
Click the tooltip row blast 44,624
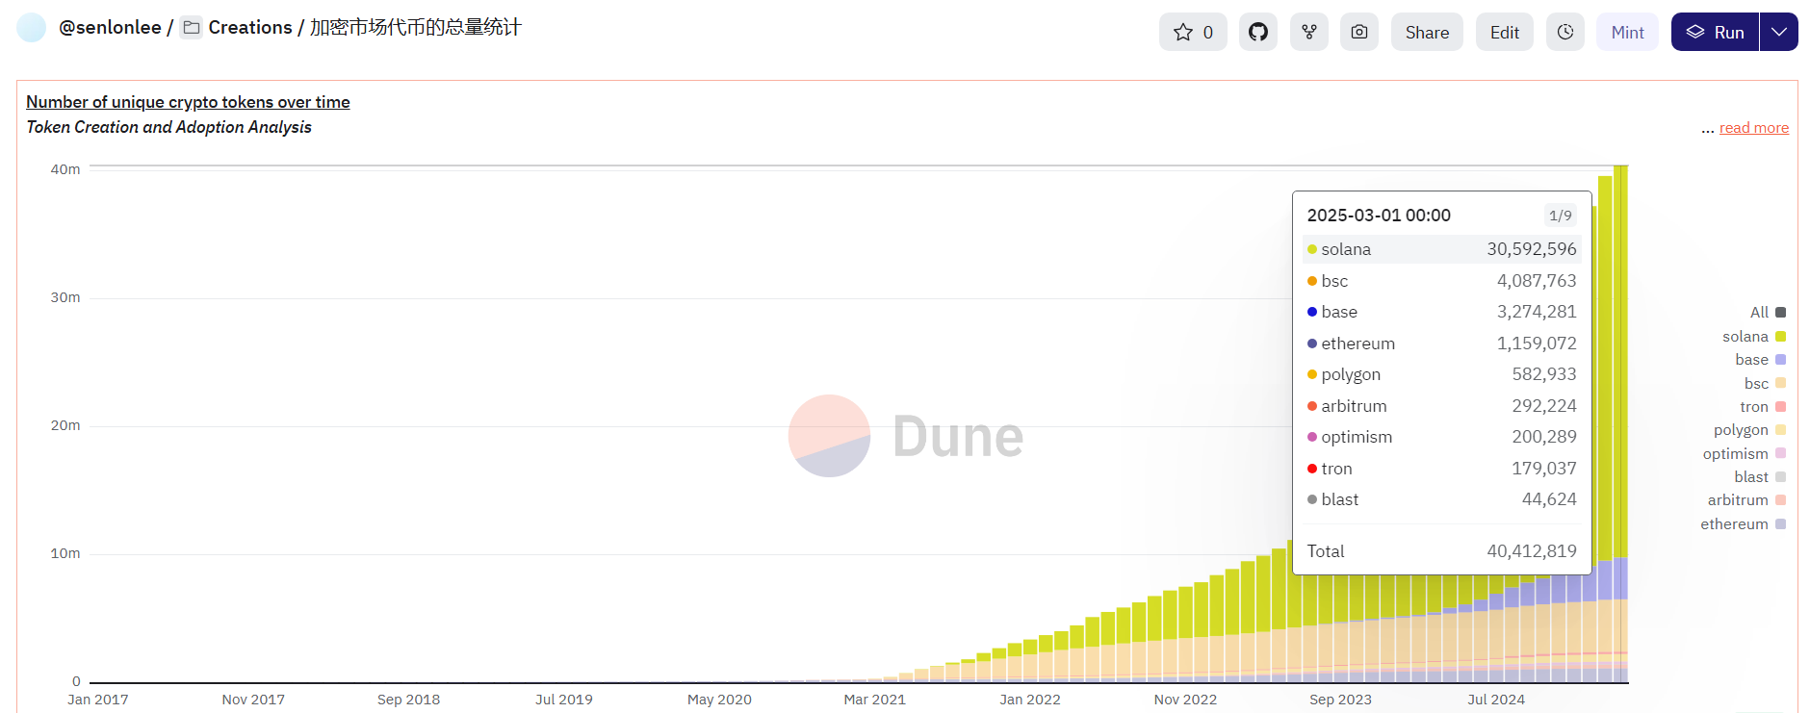pos(1442,499)
